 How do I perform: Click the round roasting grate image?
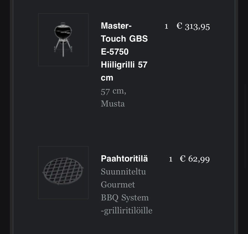pyautogui.click(x=63, y=172)
